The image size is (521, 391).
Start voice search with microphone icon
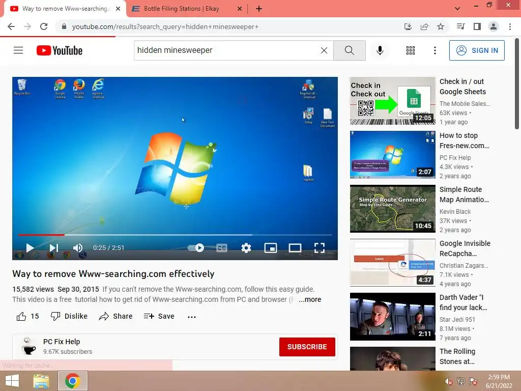(x=380, y=50)
